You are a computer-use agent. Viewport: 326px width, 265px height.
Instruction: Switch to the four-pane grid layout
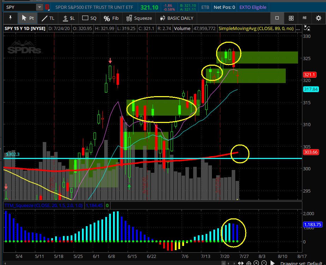(291, 18)
